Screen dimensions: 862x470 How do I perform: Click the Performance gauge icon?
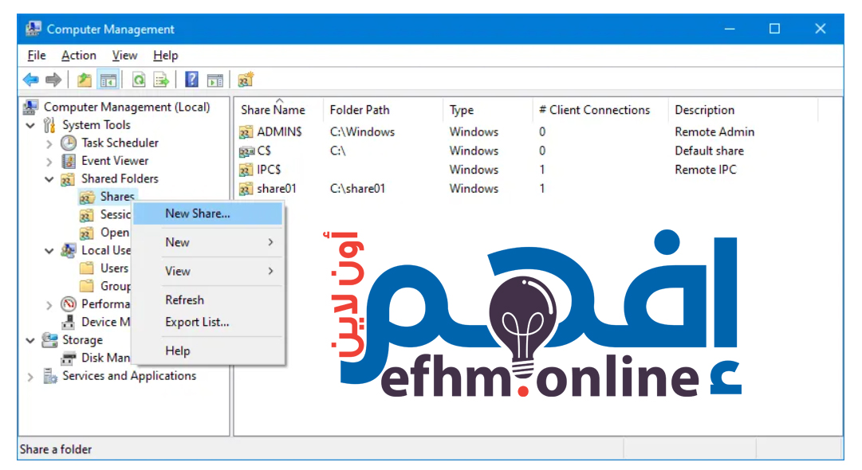tap(69, 304)
